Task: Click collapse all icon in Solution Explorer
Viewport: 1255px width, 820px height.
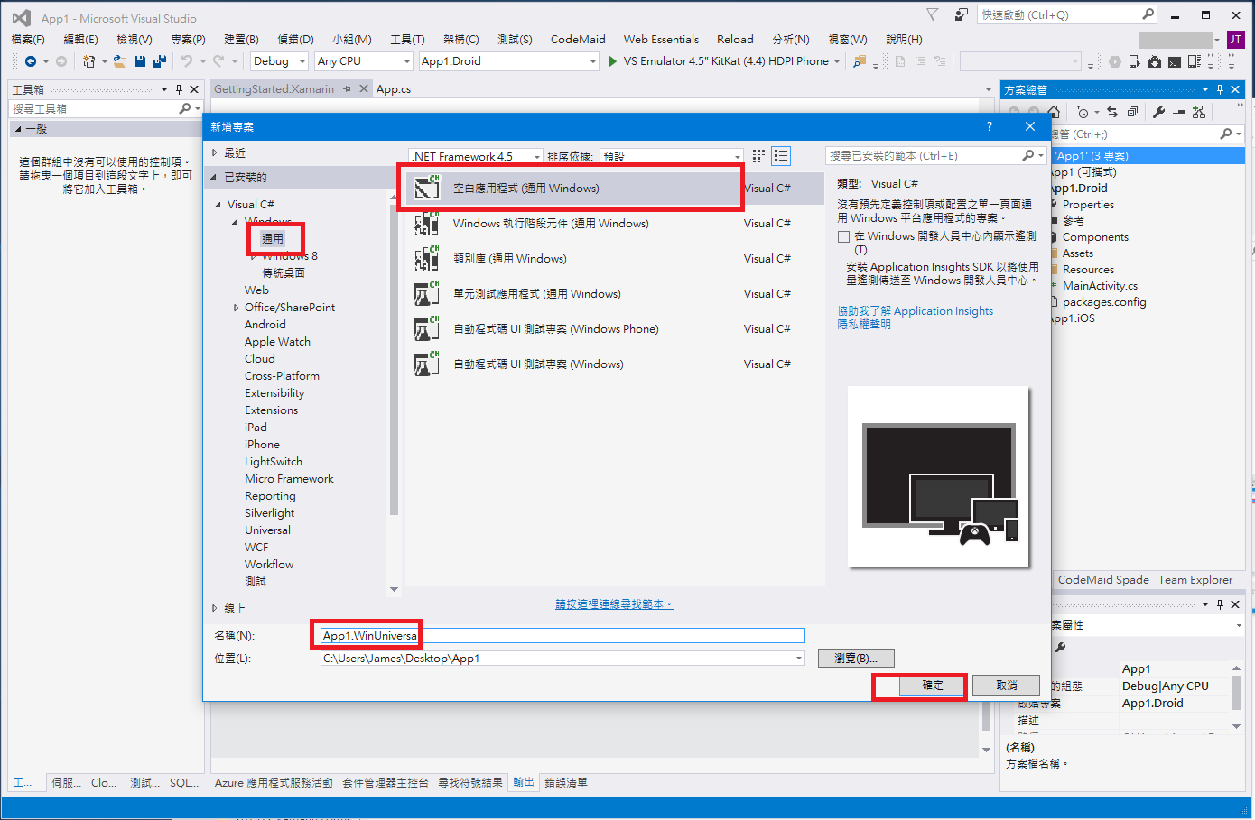Action: coord(1132,112)
